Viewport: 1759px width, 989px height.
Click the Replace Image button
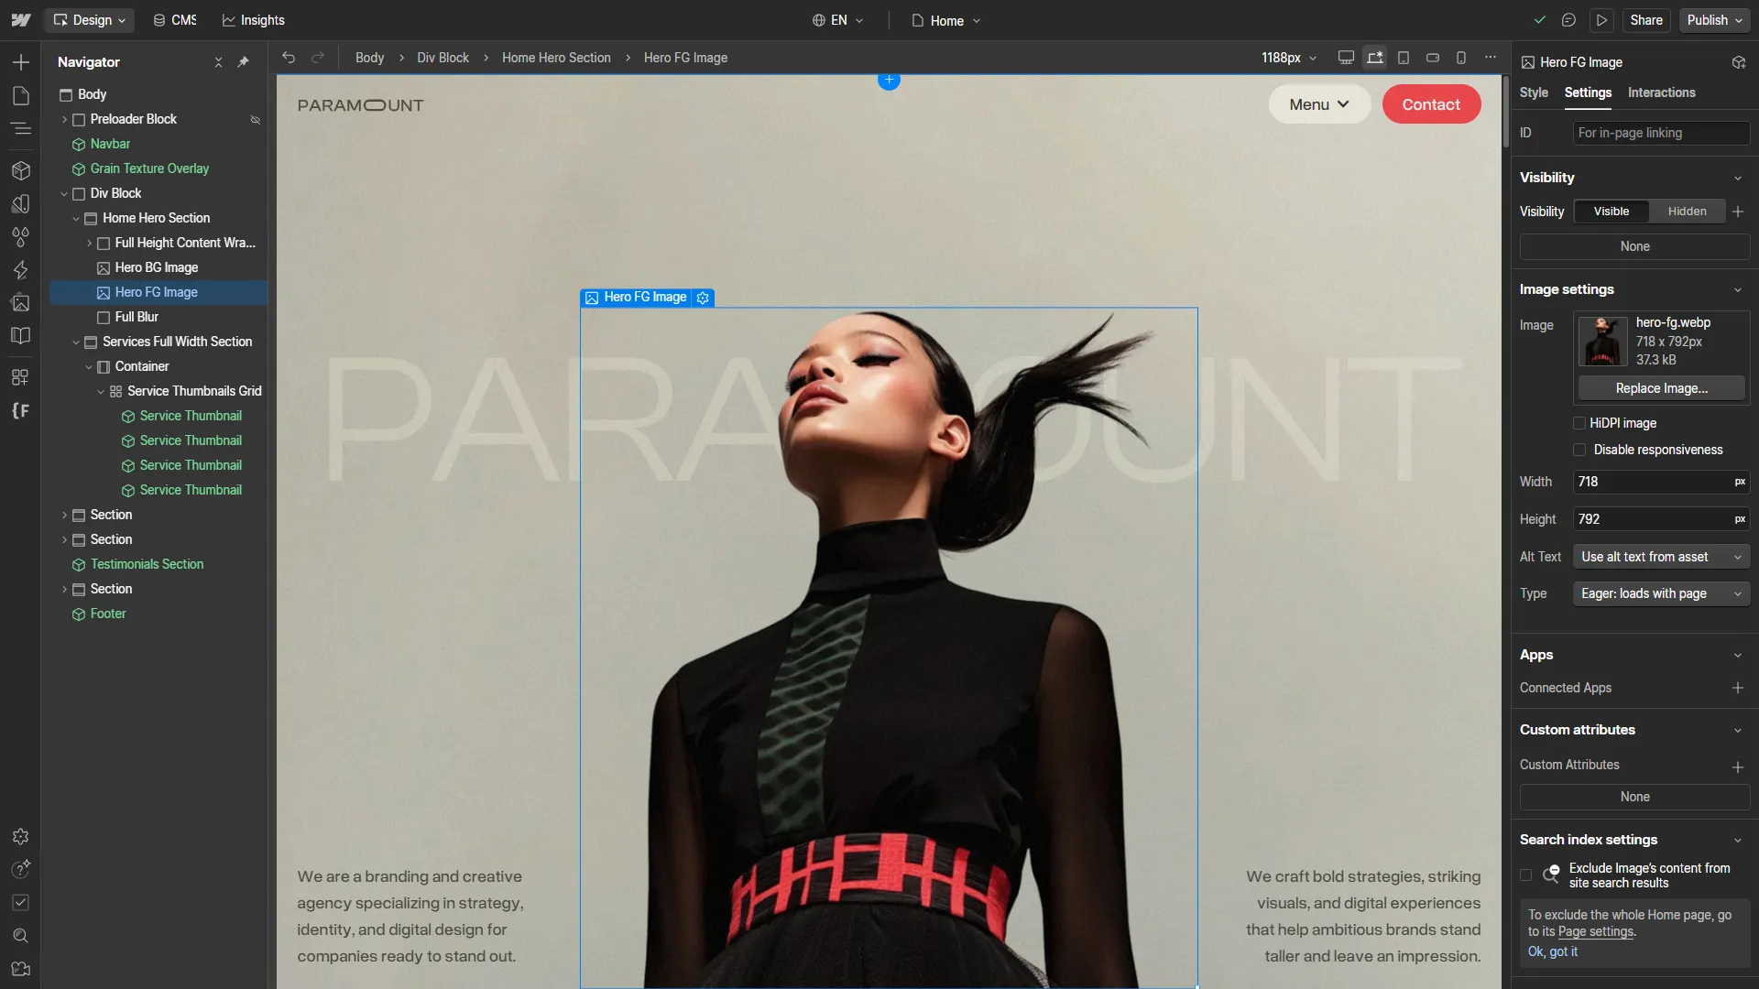point(1661,388)
